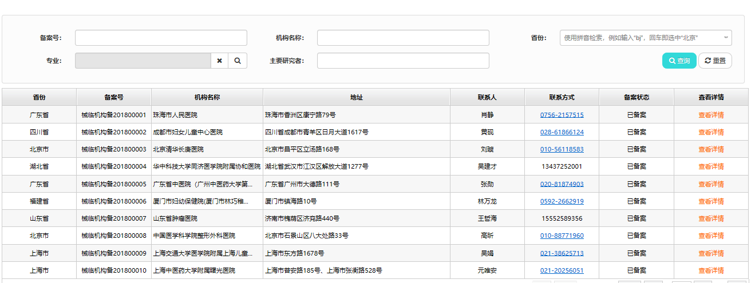Click phone link 010-56118583
The height and width of the screenshot is (283, 755).
pyautogui.click(x=562, y=149)
